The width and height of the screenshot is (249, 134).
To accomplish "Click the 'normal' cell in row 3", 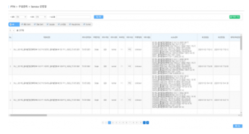I will (x=114, y=83).
